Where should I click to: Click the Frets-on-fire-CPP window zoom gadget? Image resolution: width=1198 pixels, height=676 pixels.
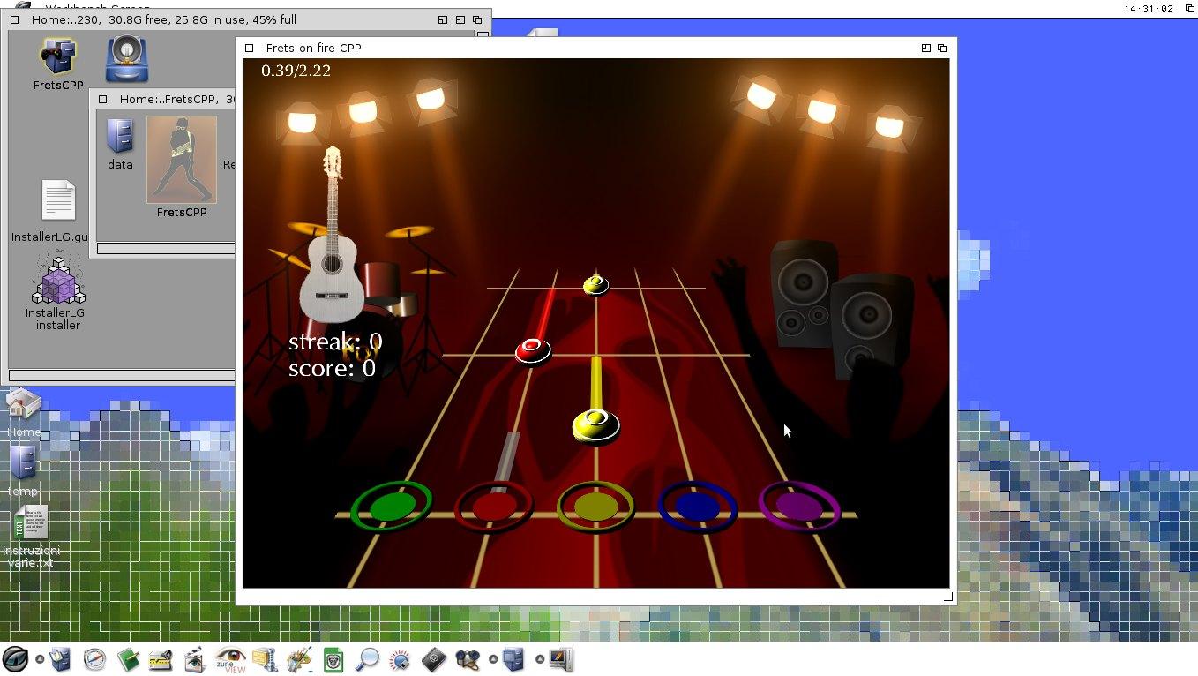pos(925,48)
